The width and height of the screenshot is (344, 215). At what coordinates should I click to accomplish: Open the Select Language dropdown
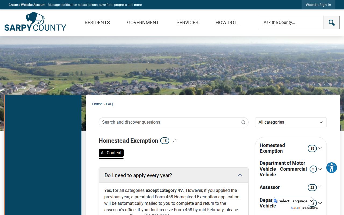pos(293,201)
